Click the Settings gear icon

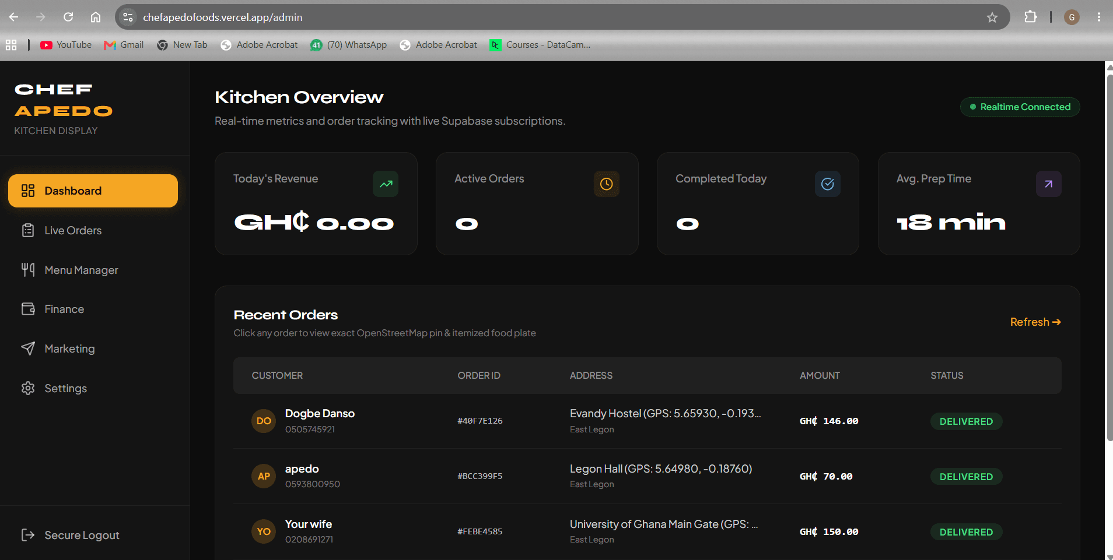coord(28,388)
